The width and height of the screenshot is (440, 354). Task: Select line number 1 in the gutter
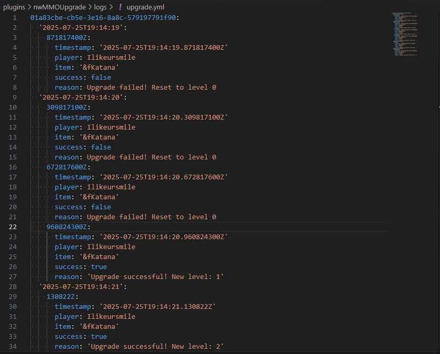[x=15, y=18]
